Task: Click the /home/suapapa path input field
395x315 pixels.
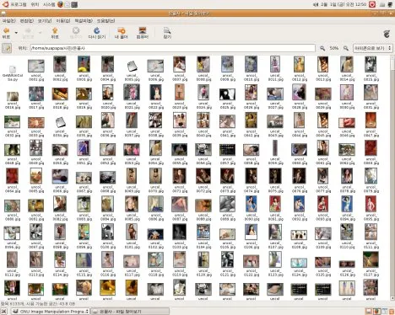Action: tap(173, 48)
